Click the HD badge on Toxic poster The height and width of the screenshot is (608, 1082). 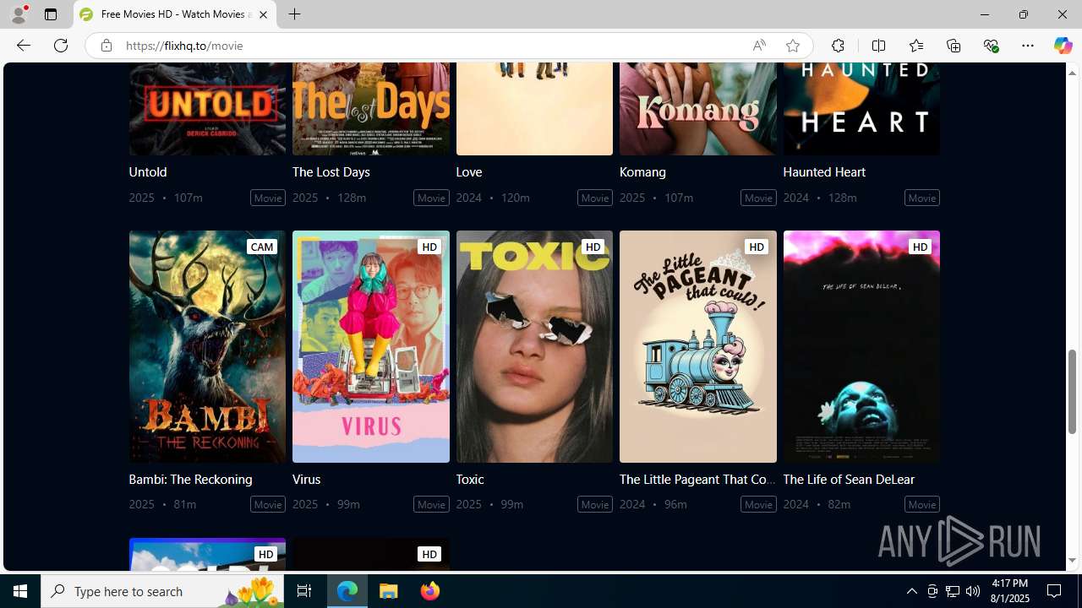pyautogui.click(x=593, y=247)
